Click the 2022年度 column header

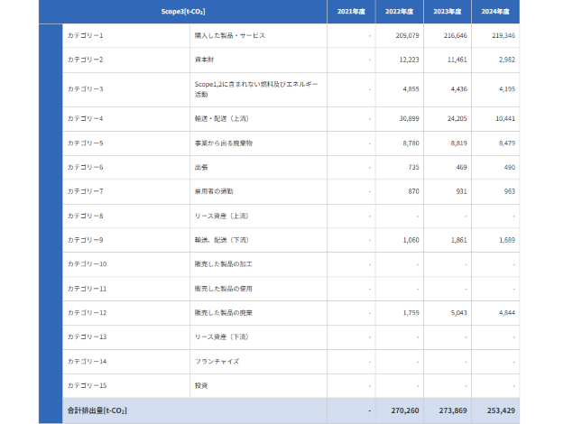[x=400, y=12]
